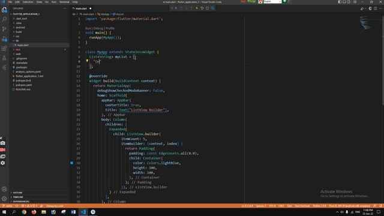Open Dart DevTools blue icon in debug toolbar

click(212, 8)
